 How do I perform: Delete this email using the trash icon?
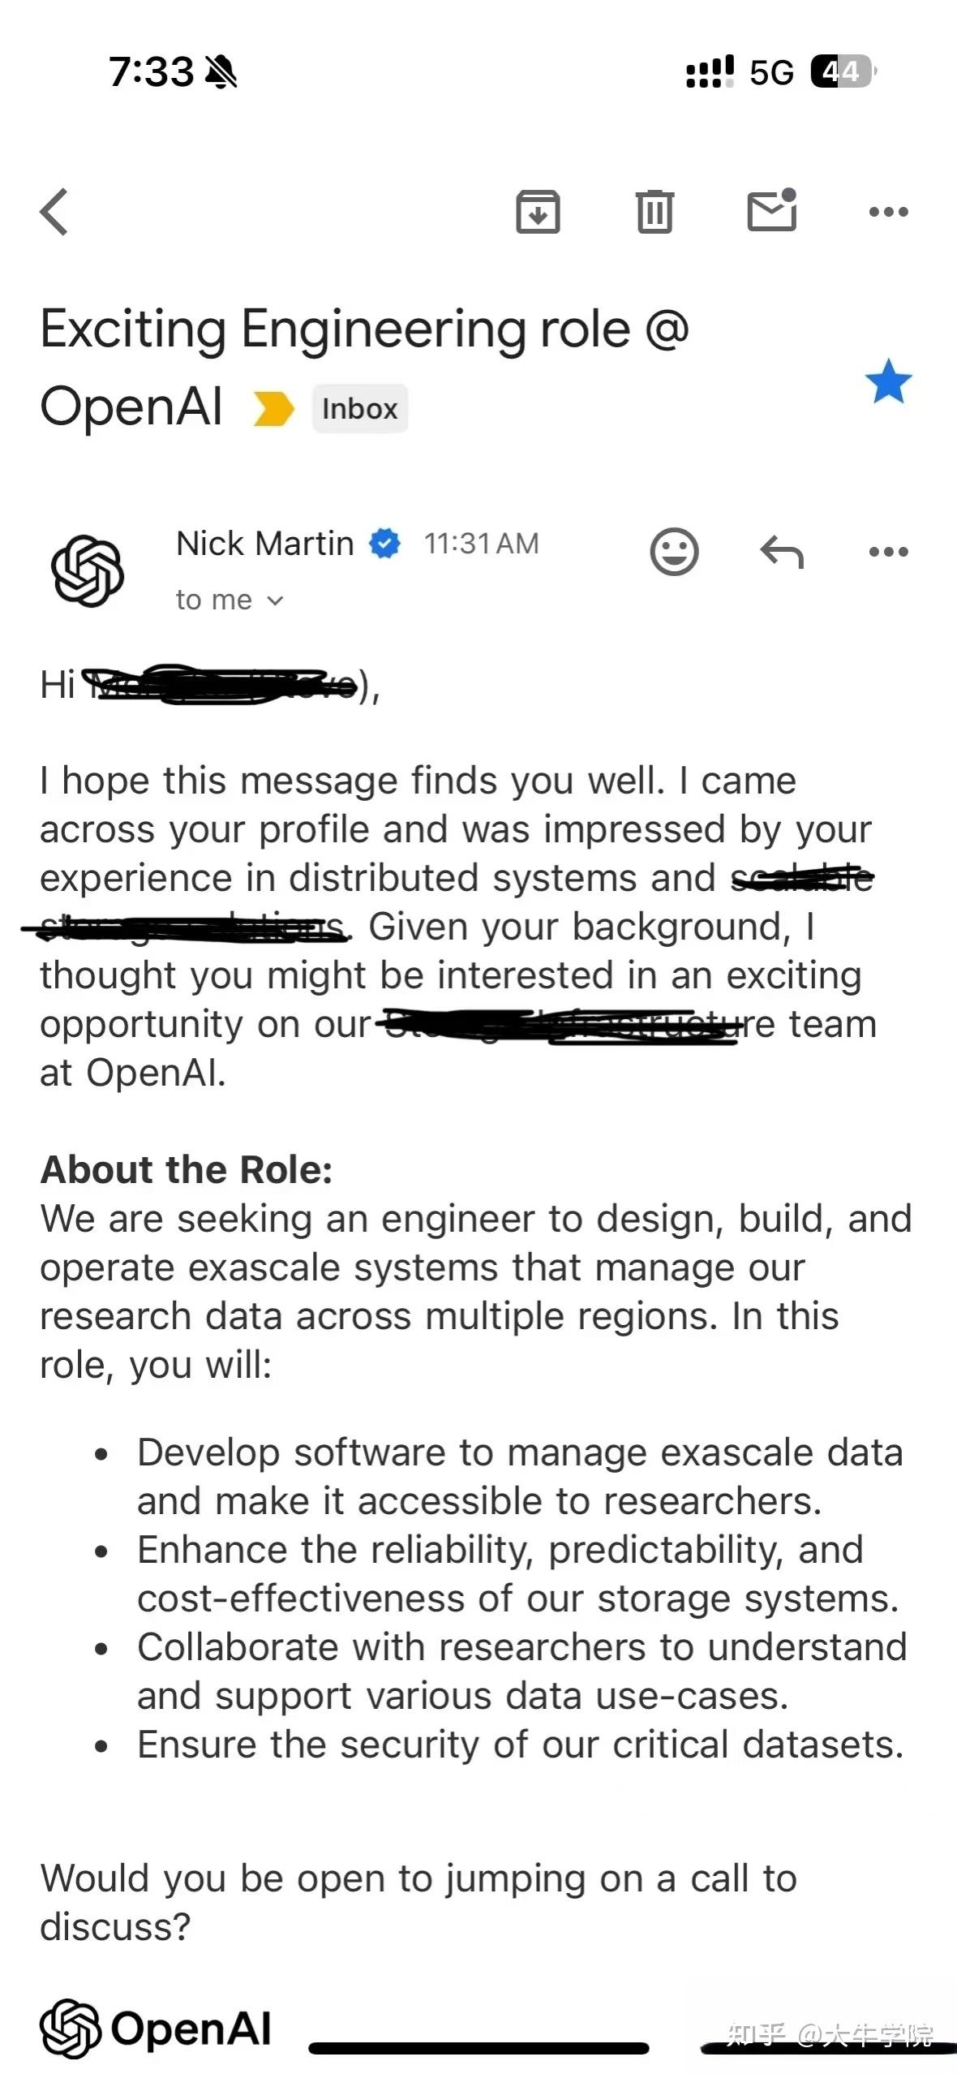pos(654,212)
